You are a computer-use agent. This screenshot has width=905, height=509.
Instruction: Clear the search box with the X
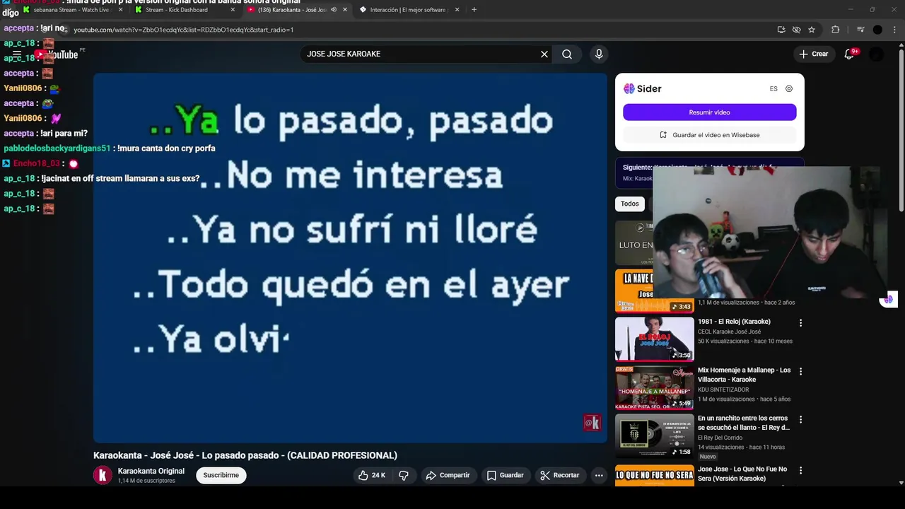tap(544, 54)
